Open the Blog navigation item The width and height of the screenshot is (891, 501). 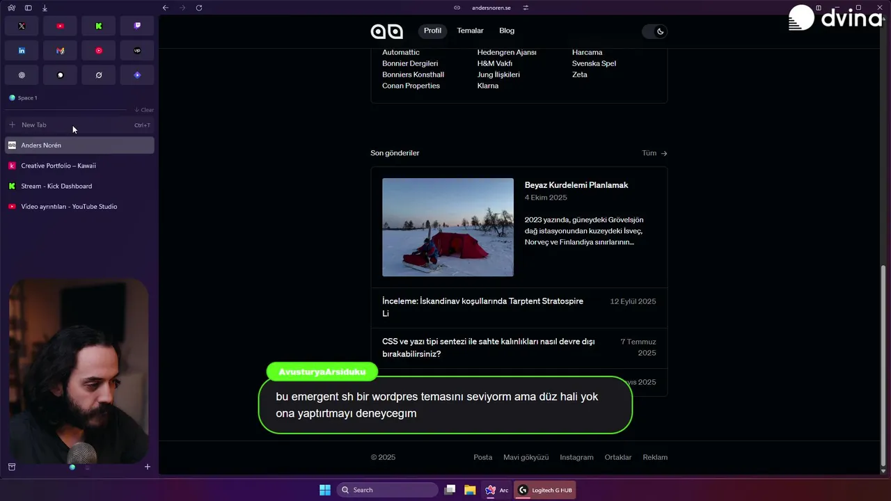pos(507,31)
